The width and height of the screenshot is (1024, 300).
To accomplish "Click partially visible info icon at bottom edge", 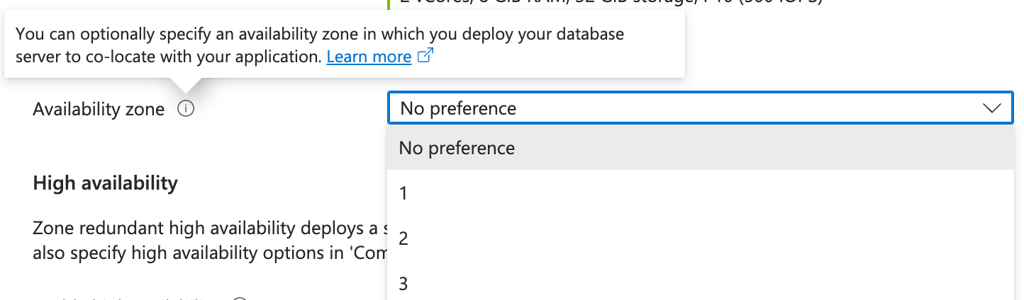I will 240,298.
